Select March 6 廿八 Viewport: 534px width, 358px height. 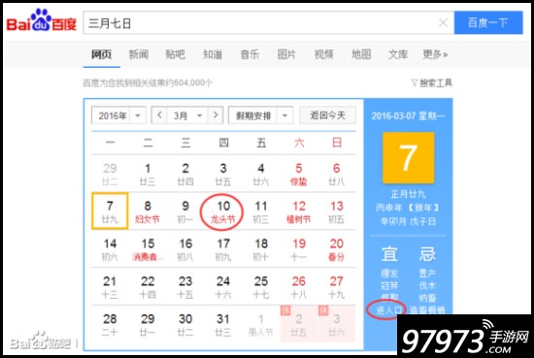coord(337,174)
